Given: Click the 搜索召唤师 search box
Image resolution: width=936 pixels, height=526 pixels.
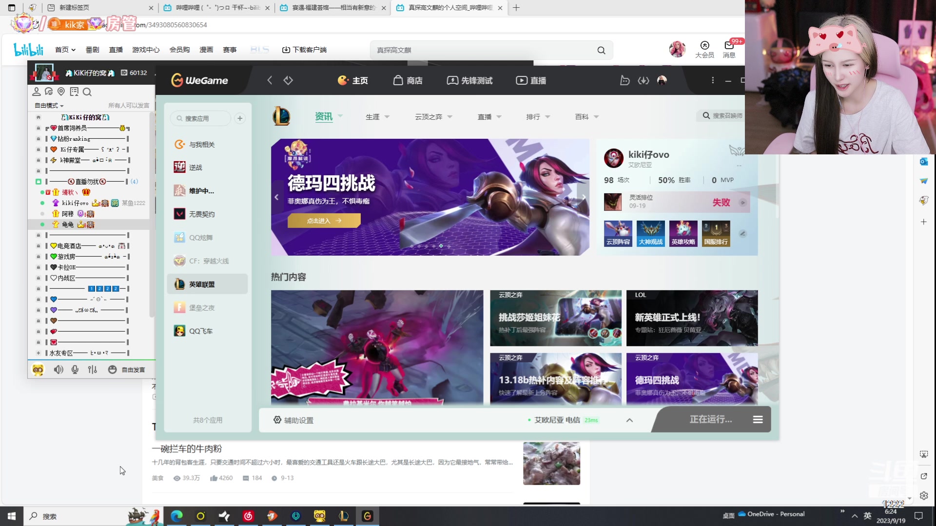Looking at the screenshot, I should click(x=722, y=116).
